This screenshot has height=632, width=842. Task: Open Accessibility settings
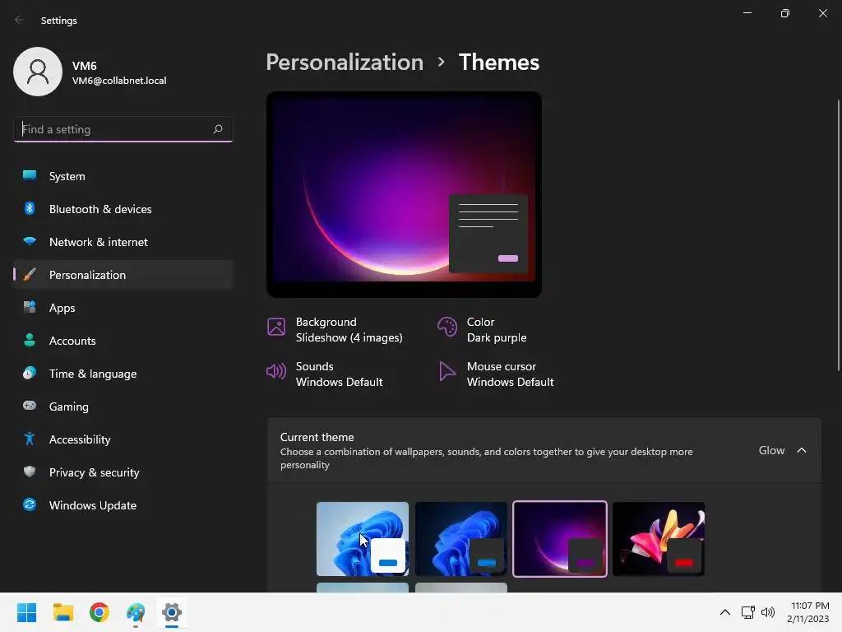123,439
